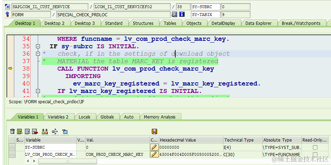Click the Technical Type column header
331x165 pixels.
click(243, 140)
